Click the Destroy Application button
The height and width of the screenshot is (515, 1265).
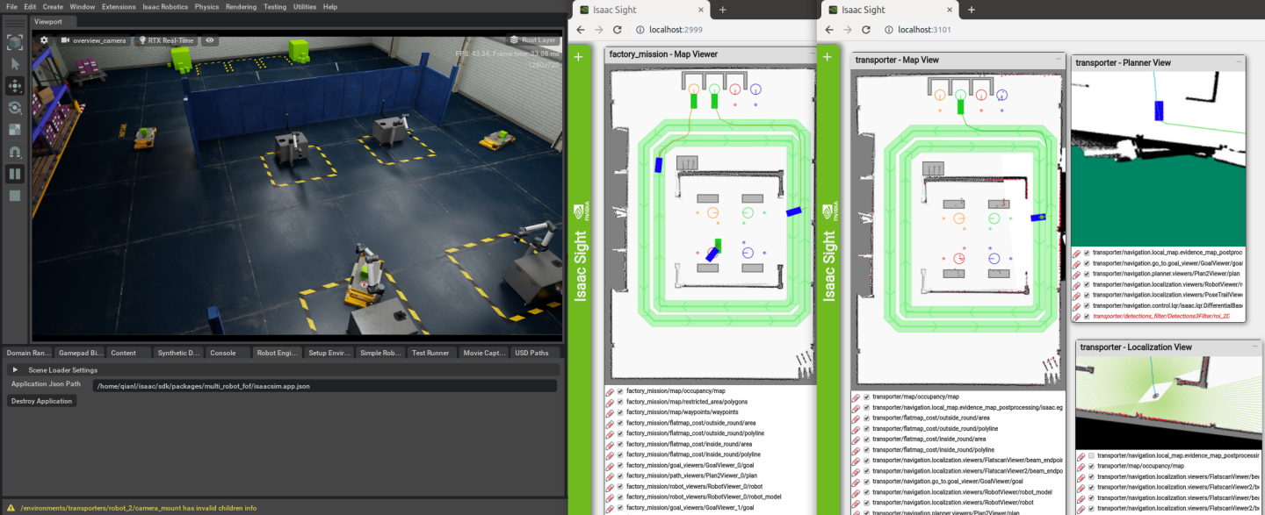(42, 401)
